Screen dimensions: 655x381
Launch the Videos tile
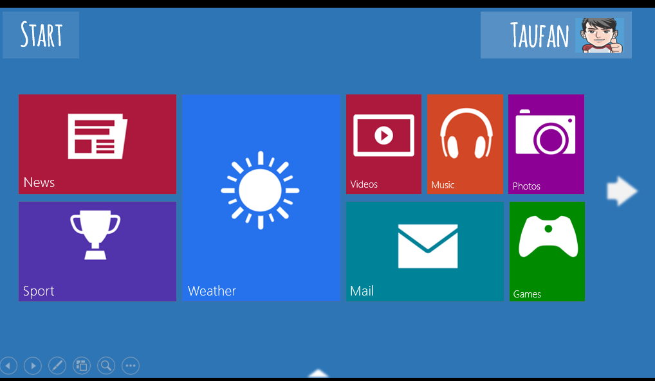(x=383, y=144)
